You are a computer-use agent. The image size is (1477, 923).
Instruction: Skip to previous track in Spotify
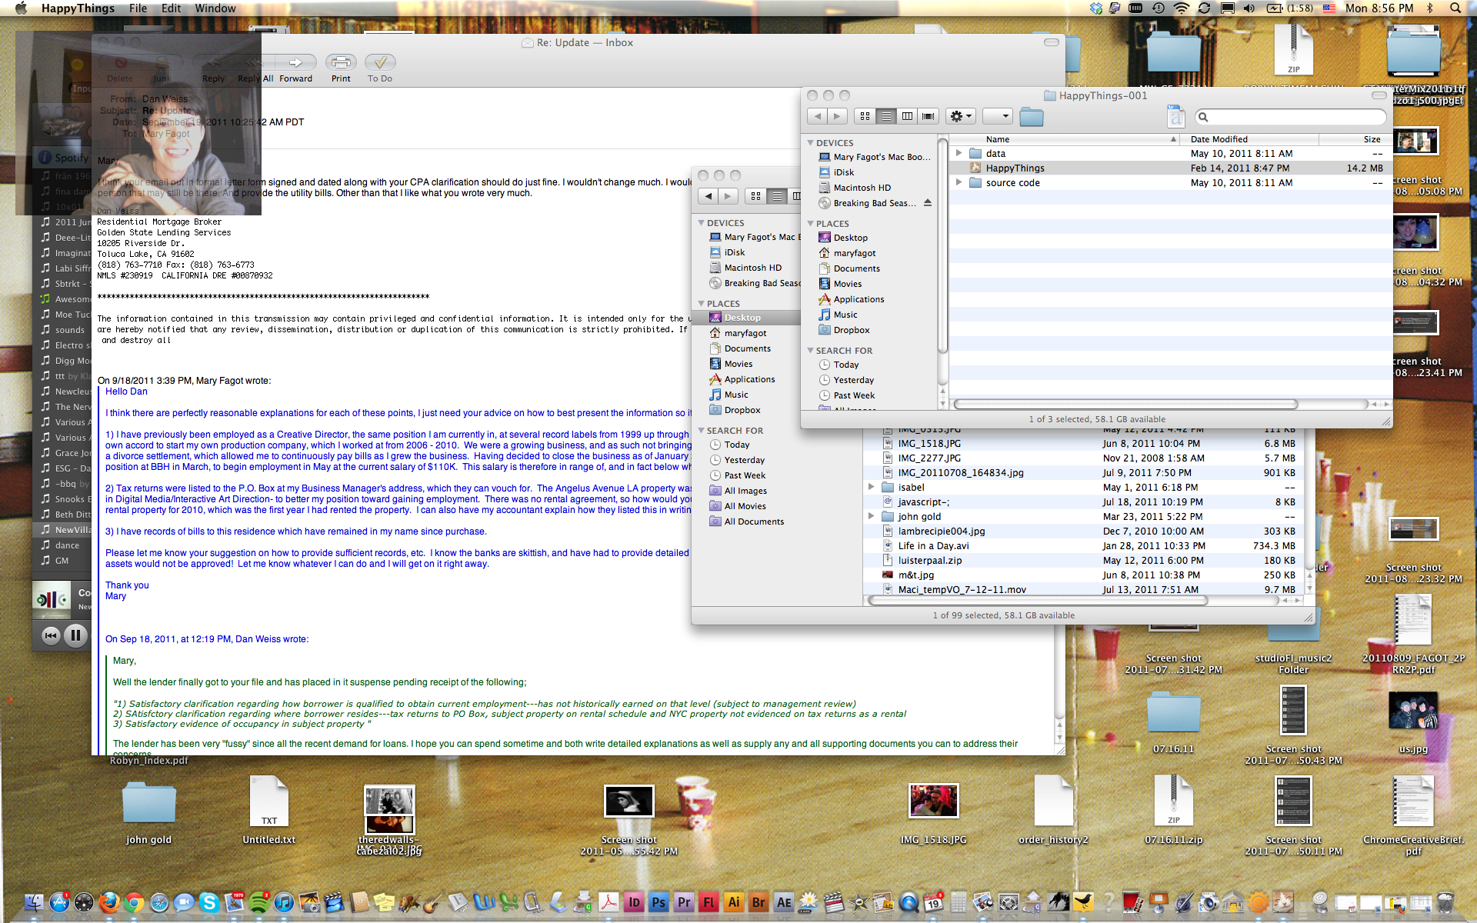(51, 635)
